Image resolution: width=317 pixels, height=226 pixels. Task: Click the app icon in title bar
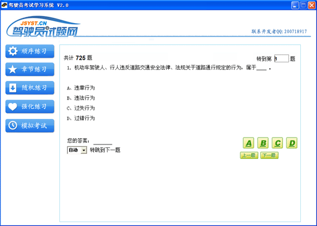(x=4, y=5)
